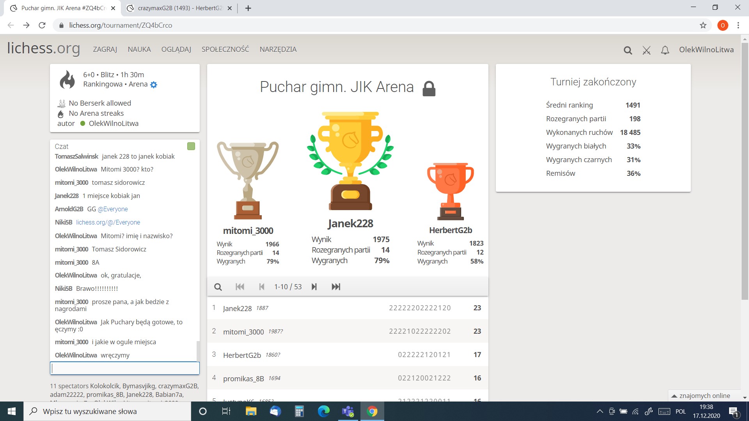The height and width of the screenshot is (421, 749).
Task: Click the Wi-Fi network tray icon
Action: point(635,411)
